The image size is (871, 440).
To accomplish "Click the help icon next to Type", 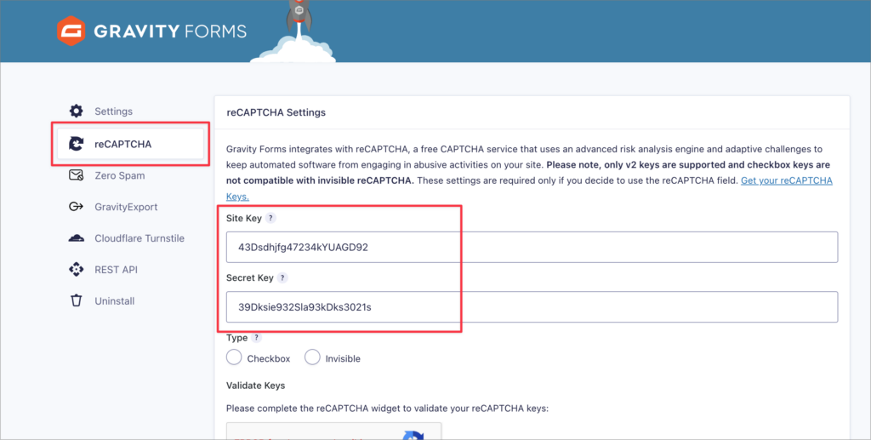I will point(256,338).
